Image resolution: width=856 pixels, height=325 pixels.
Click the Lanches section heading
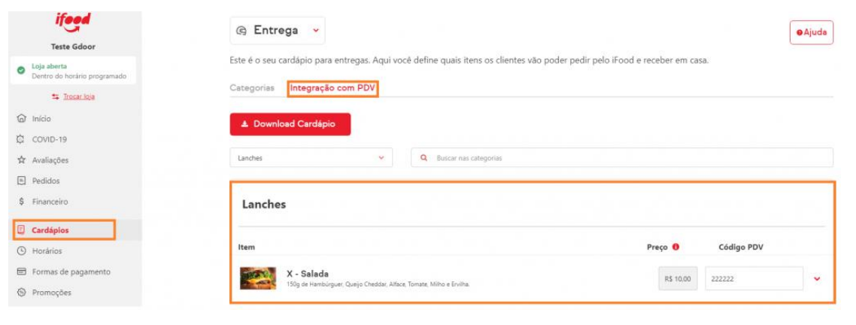264,205
